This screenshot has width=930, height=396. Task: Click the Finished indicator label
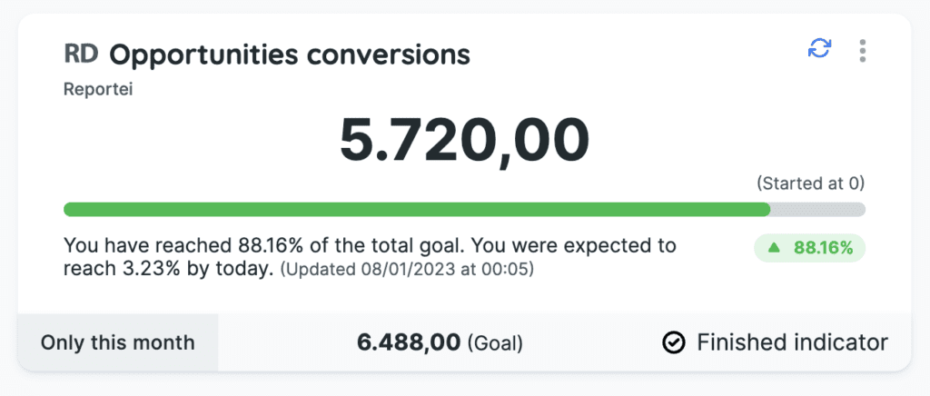click(792, 342)
